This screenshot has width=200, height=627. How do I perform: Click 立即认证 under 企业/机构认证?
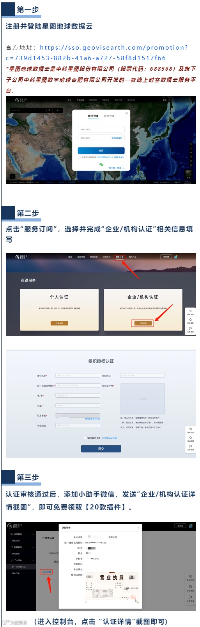(x=143, y=323)
